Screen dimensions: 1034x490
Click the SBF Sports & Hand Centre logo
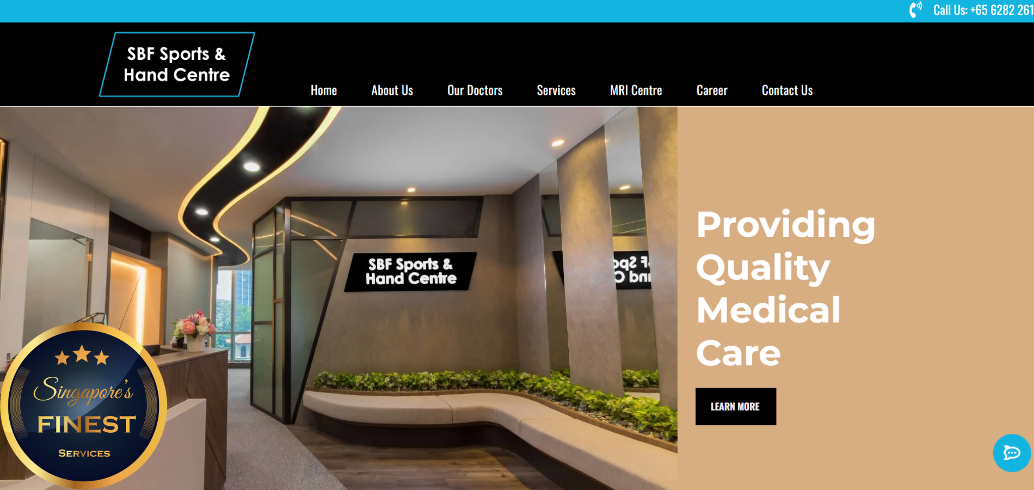click(x=177, y=64)
